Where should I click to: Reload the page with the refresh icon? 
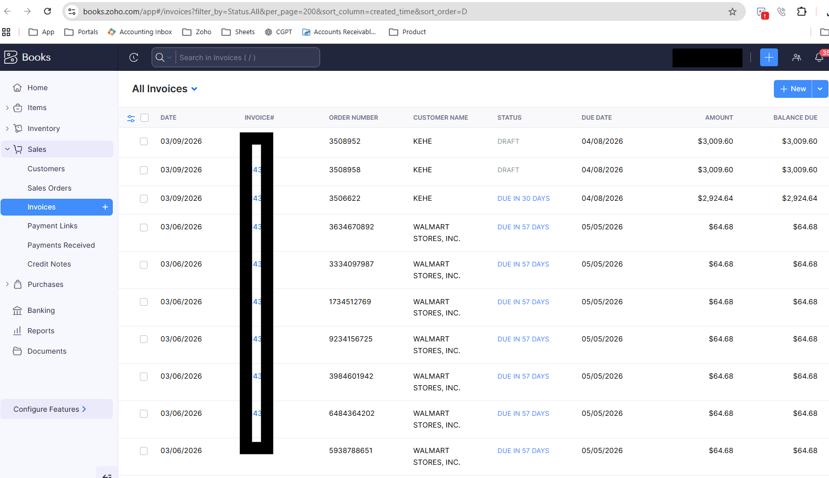coord(47,11)
